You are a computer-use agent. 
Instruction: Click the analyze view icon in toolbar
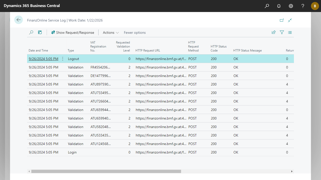(40, 32)
